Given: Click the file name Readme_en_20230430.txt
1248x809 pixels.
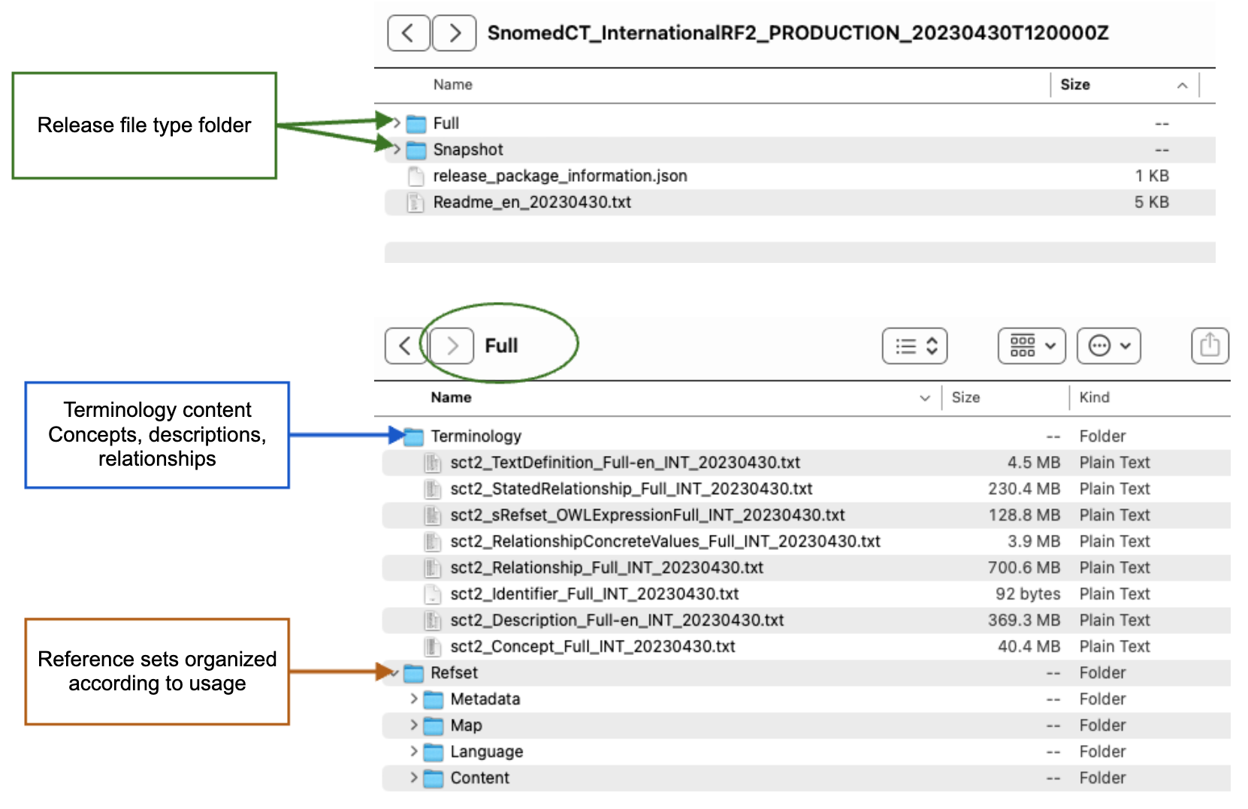Looking at the screenshot, I should point(532,202).
